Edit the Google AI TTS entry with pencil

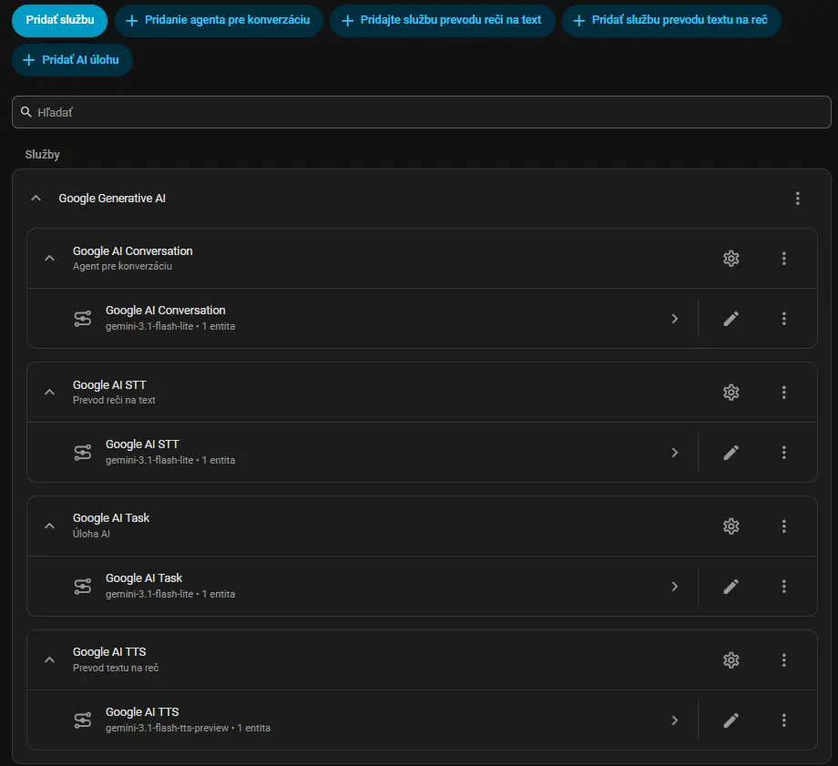pyautogui.click(x=731, y=720)
